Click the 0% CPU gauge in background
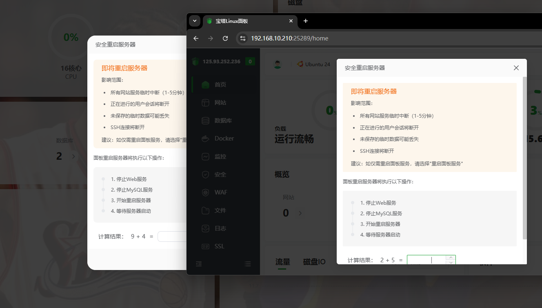Viewport: 542px width, 308px height. click(71, 37)
